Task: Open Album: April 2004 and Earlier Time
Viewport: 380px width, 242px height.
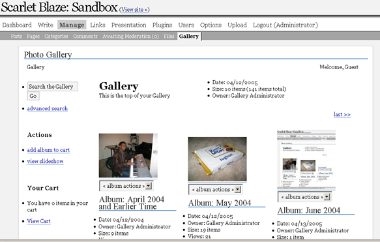Action: 132,203
